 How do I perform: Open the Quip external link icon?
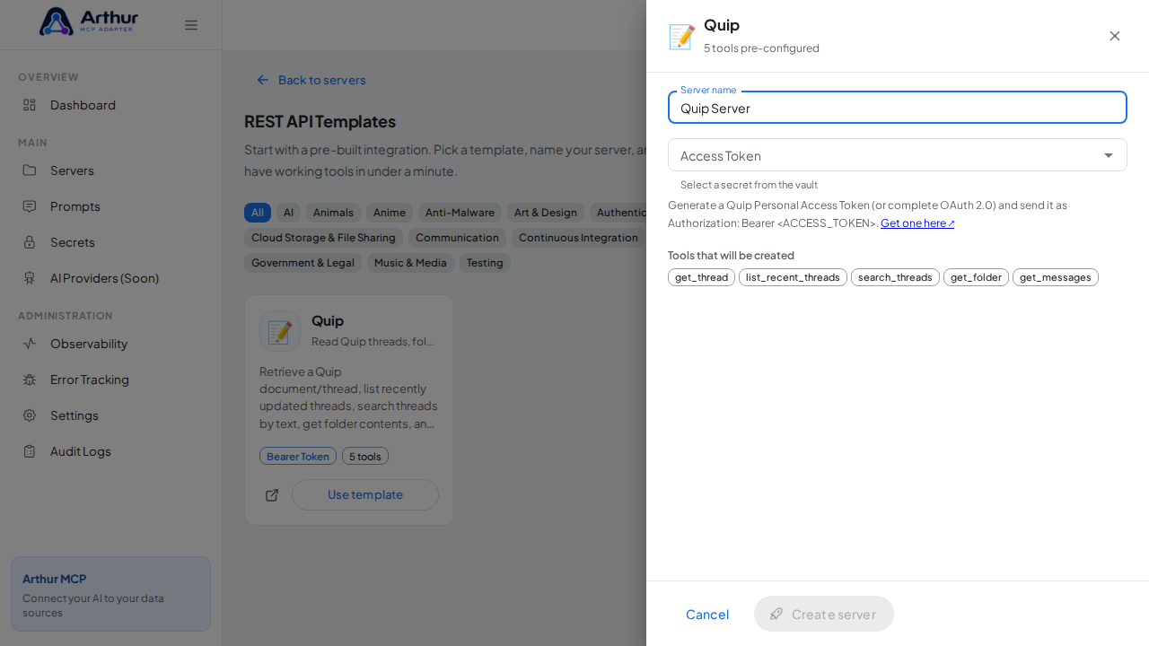pos(272,495)
